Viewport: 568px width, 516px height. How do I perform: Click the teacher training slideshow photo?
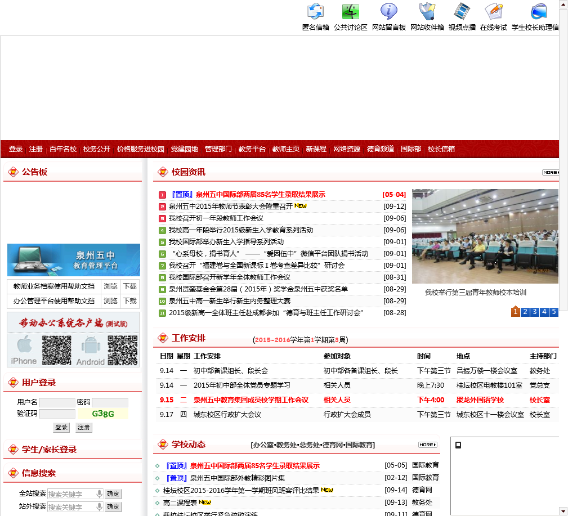pos(485,236)
